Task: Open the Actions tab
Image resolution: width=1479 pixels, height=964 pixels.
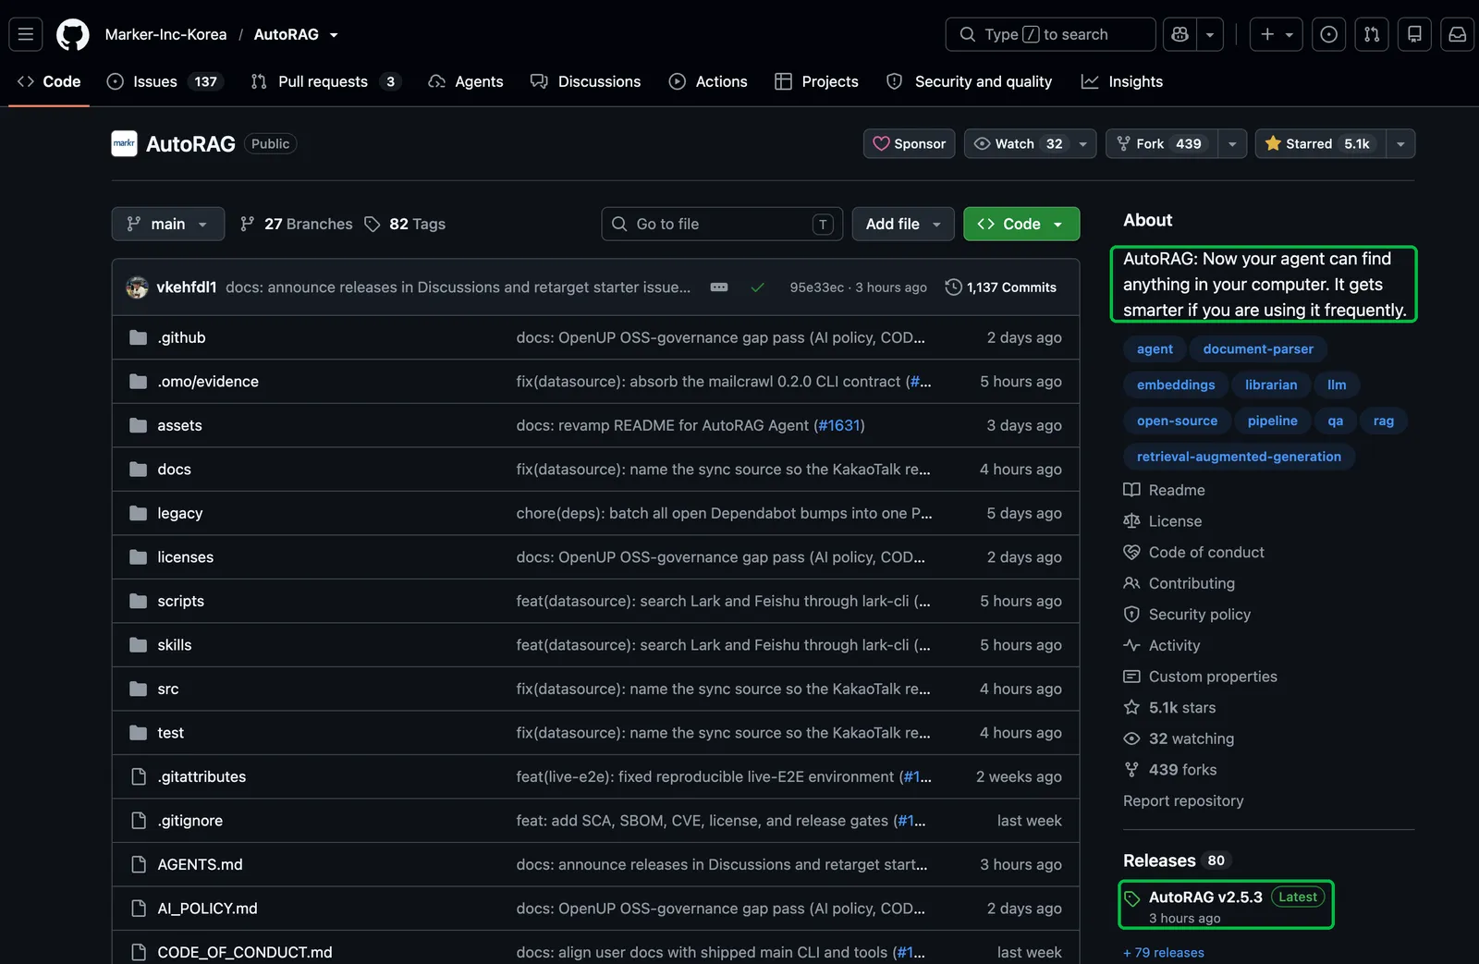Action: pyautogui.click(x=708, y=81)
